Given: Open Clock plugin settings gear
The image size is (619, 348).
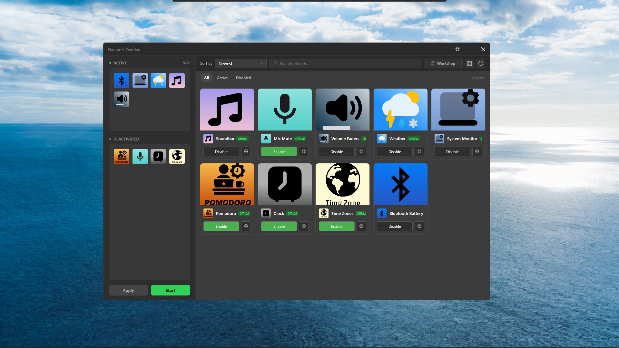Looking at the screenshot, I should point(304,226).
